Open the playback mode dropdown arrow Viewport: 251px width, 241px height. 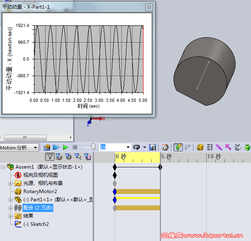click(x=144, y=147)
